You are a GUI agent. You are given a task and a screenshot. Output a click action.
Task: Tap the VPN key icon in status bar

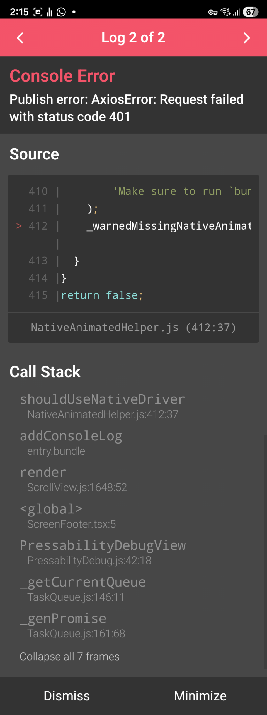pos(213,12)
